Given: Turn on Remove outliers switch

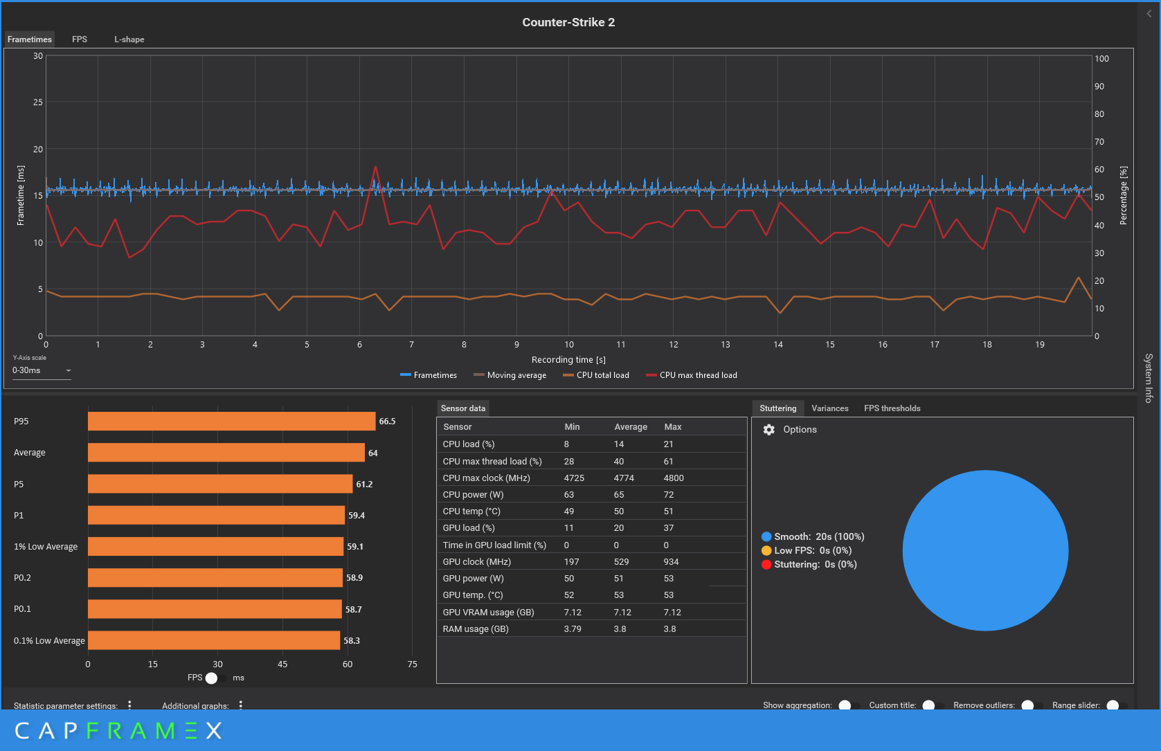Looking at the screenshot, I should point(1032,705).
